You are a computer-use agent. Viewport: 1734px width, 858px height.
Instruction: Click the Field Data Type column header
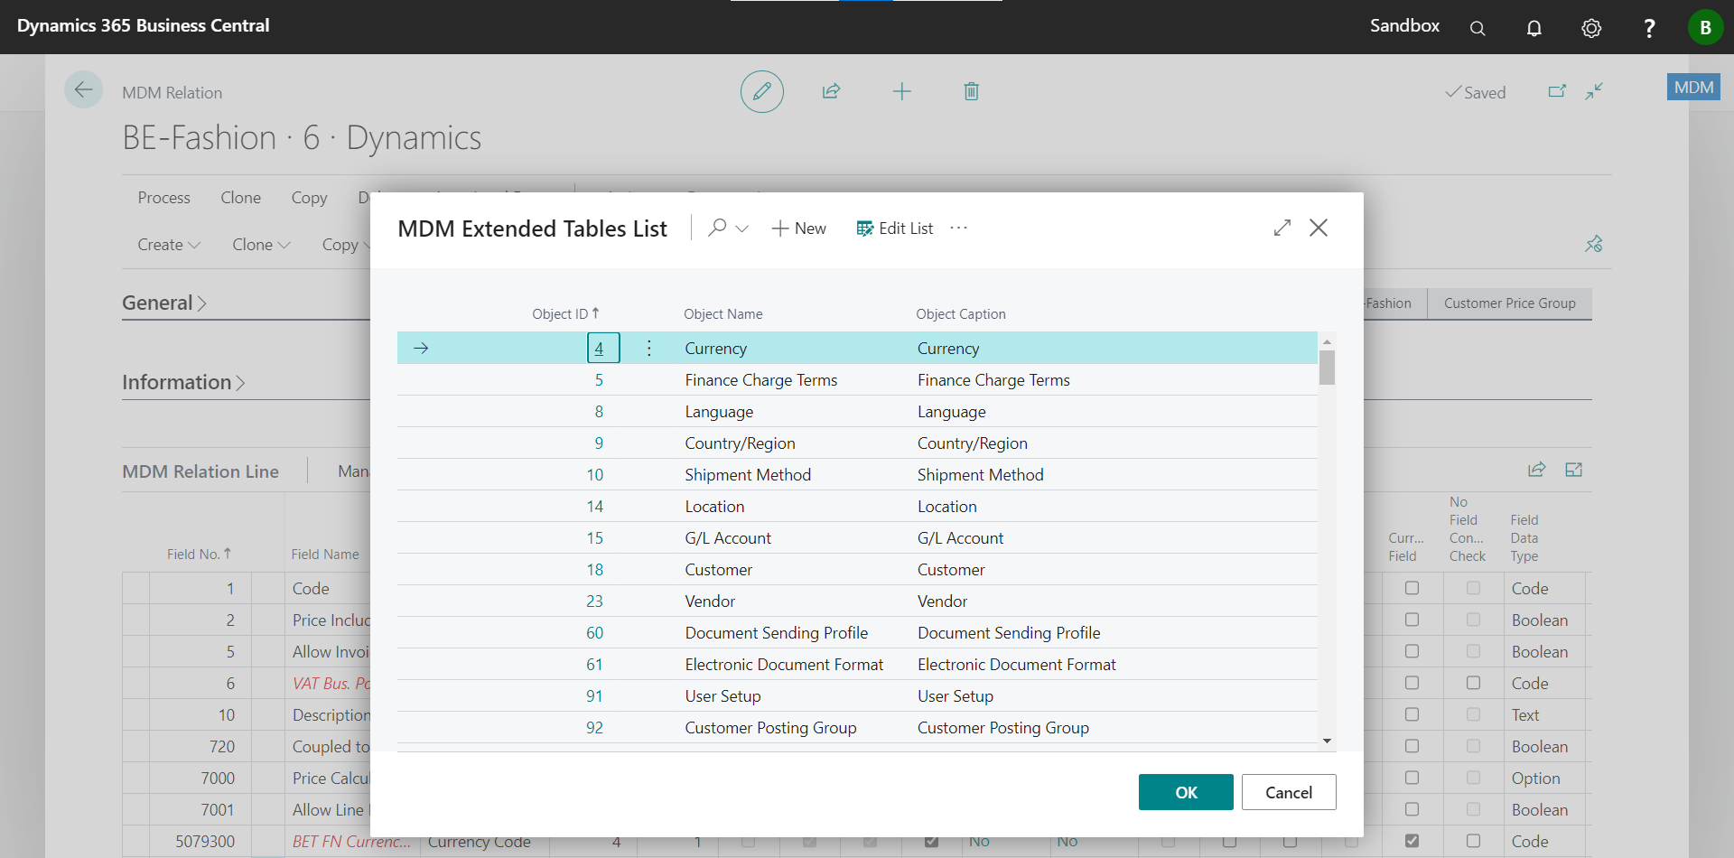(x=1524, y=537)
